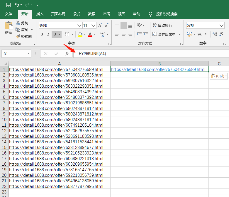Click the Comma Style icon
Viewport: 229px width, 197px height.
coord(206,34)
